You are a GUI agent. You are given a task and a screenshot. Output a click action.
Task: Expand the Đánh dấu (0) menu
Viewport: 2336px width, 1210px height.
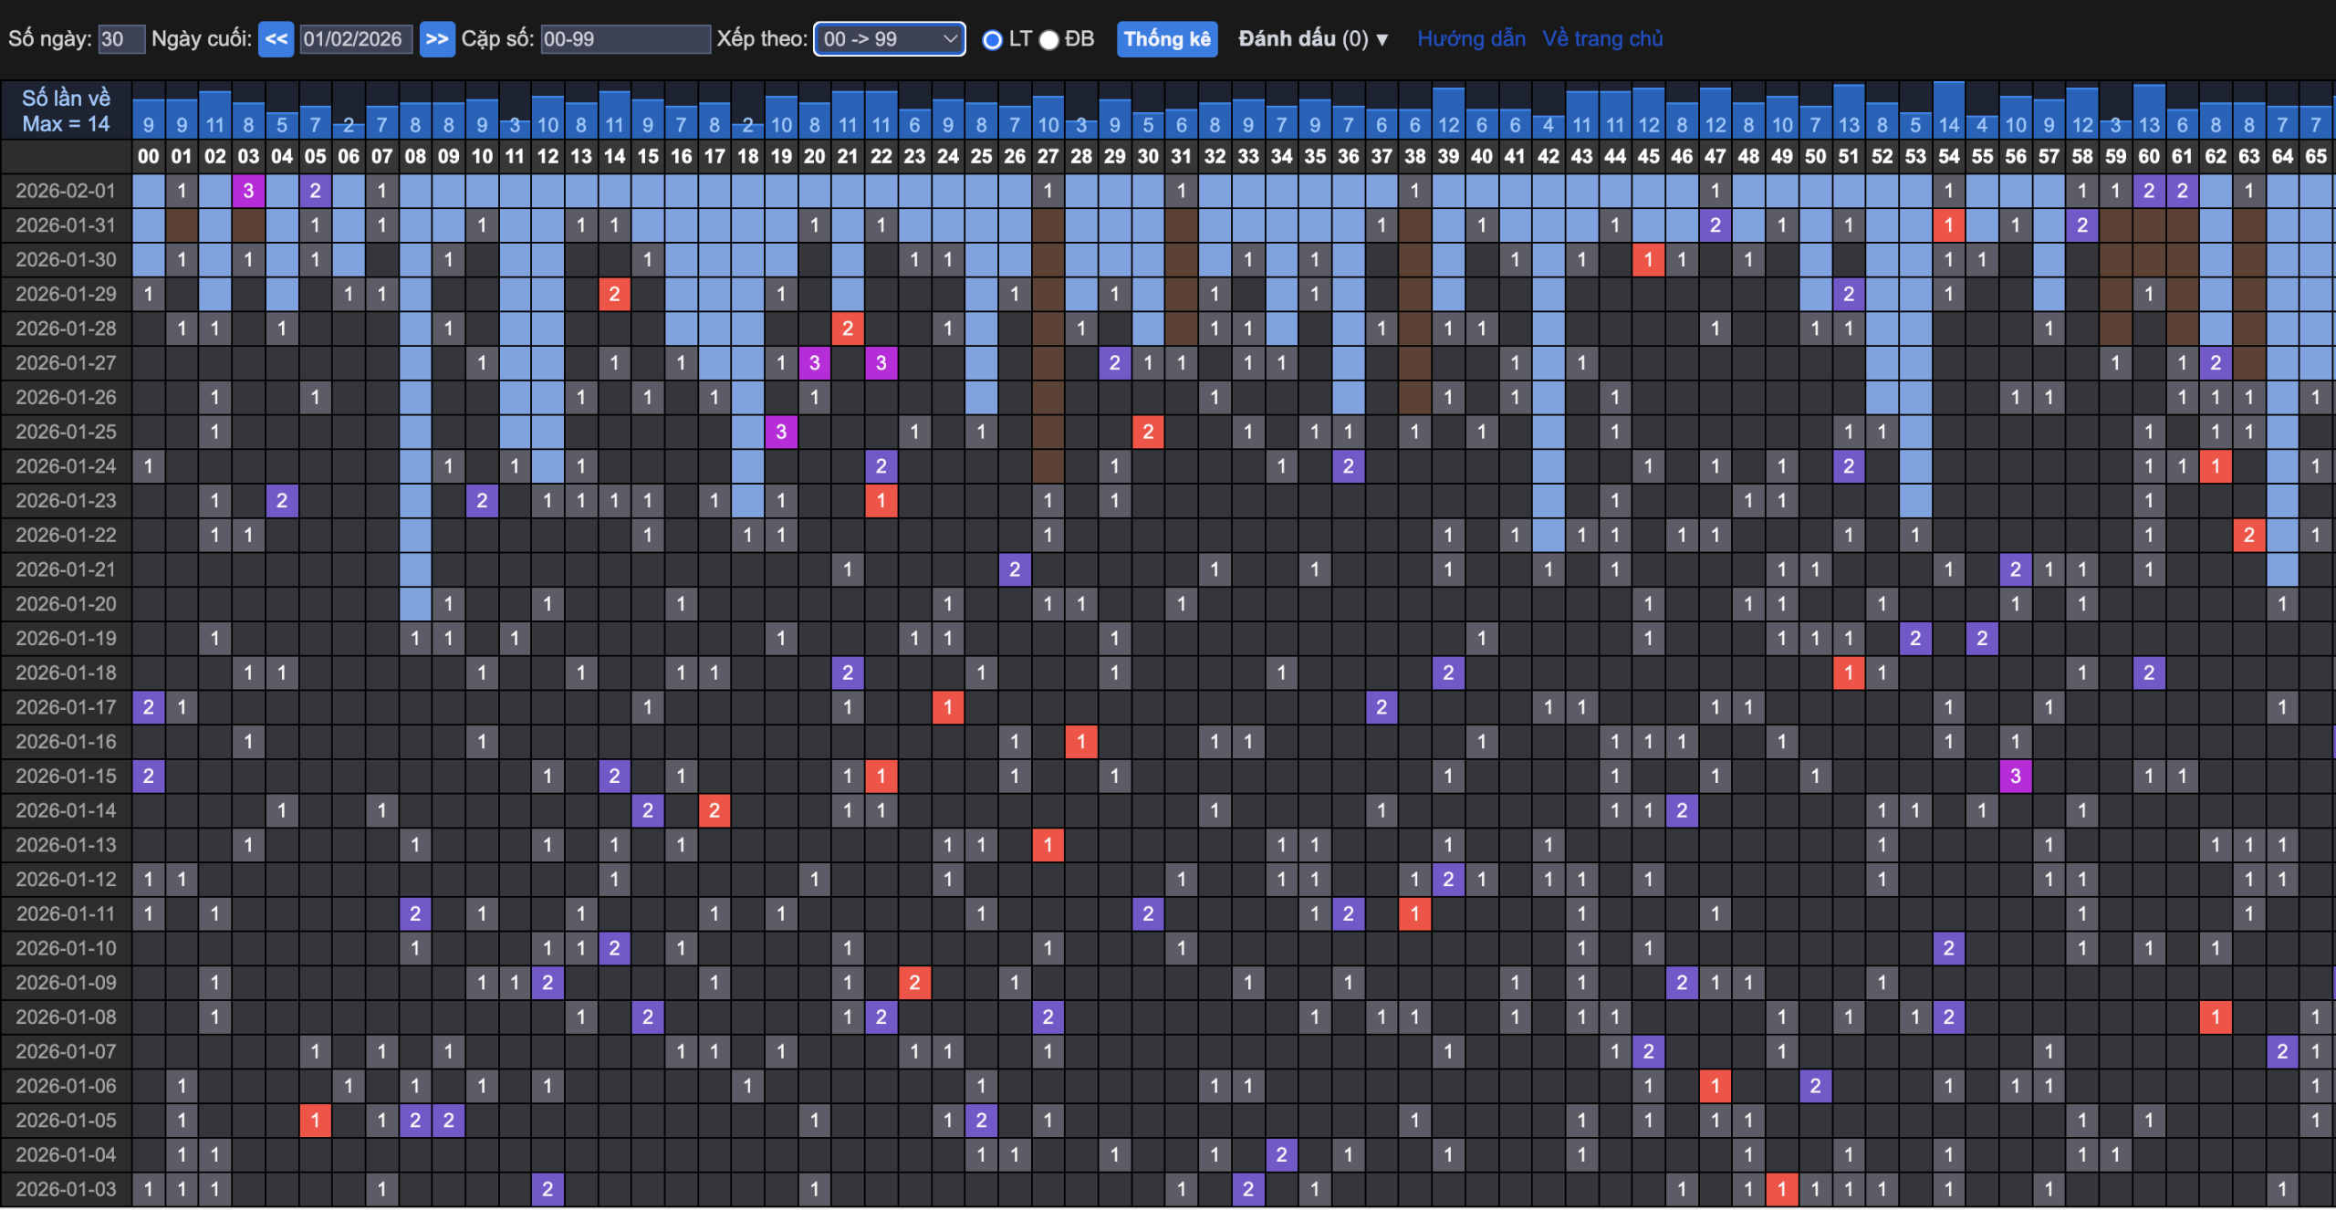[x=1312, y=39]
